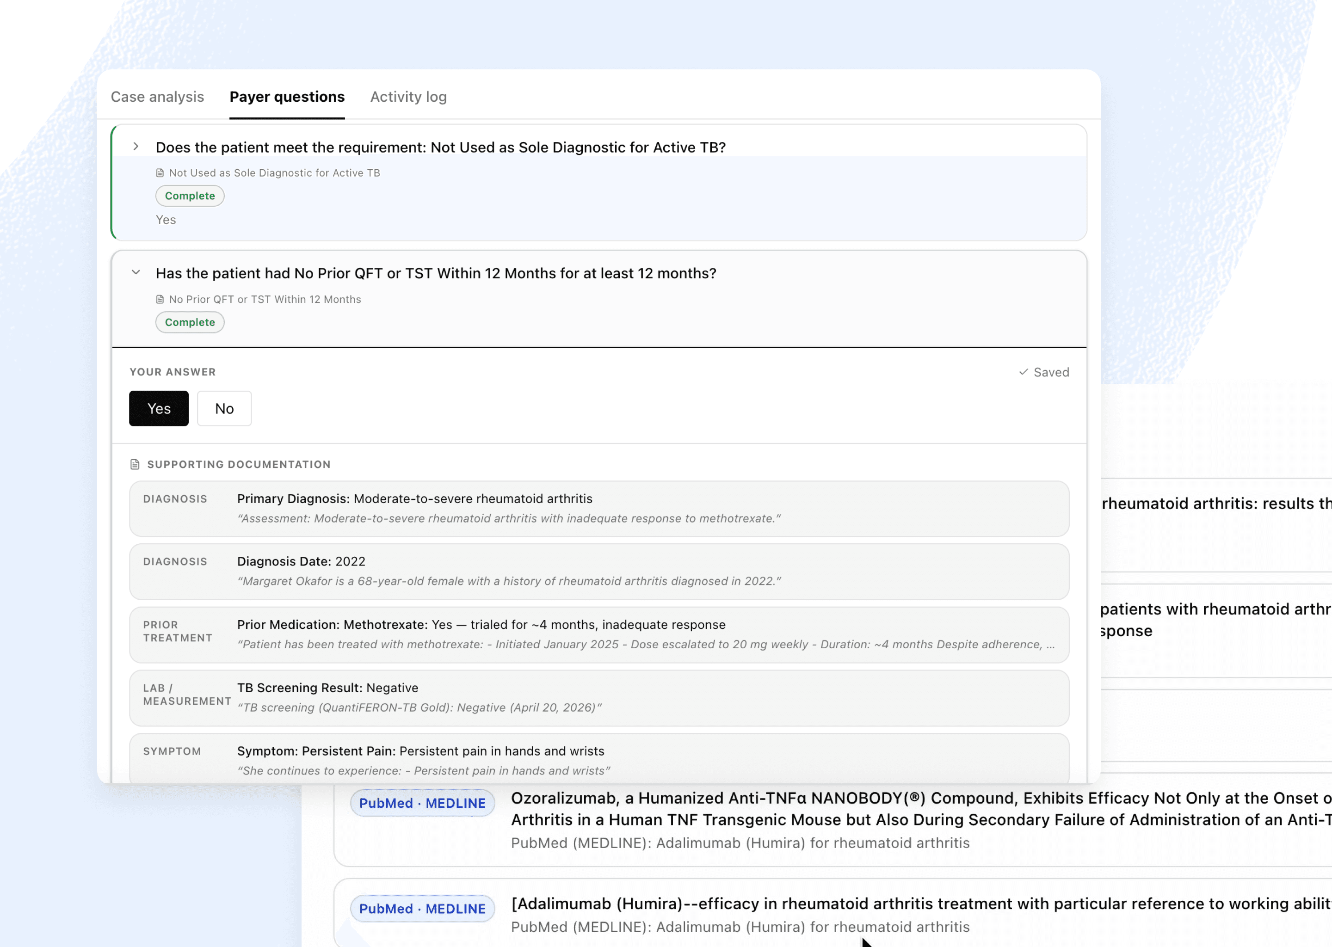Open the Primary Diagnosis rheumatoid arthritis card

coord(599,509)
